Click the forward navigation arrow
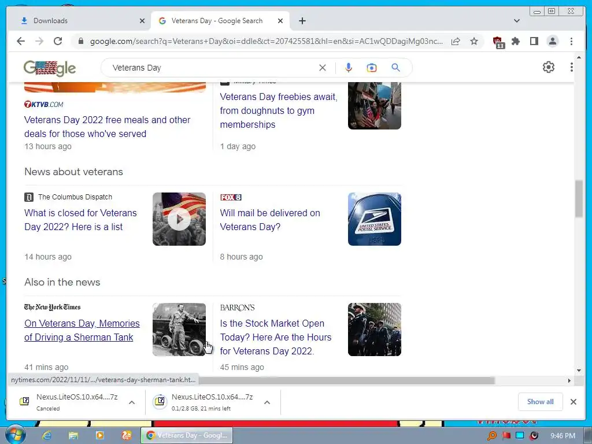592x444 pixels. coord(39,41)
